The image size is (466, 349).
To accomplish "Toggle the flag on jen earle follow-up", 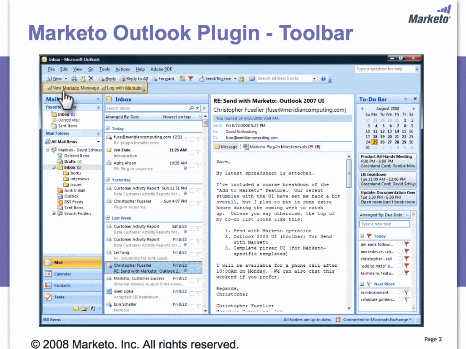I will tap(407, 244).
